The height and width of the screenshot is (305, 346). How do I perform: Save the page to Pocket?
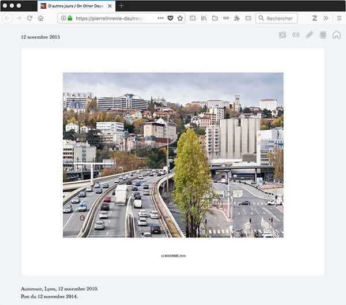point(170,18)
